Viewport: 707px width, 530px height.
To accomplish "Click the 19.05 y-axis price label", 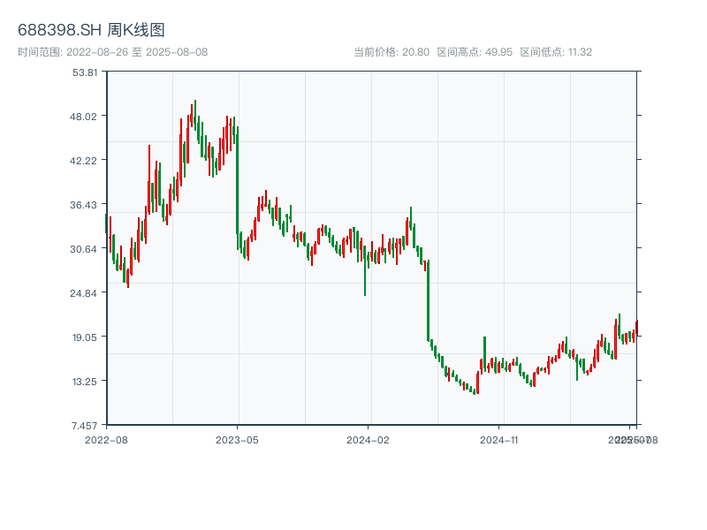I will click(x=86, y=337).
